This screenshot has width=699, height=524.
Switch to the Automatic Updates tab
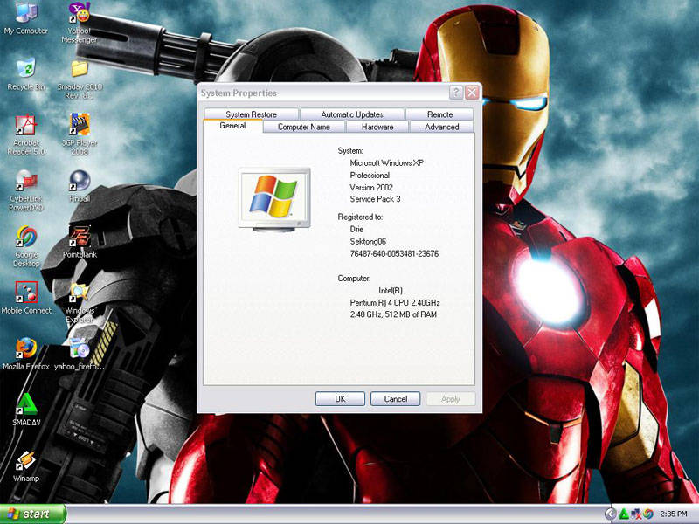pos(352,114)
